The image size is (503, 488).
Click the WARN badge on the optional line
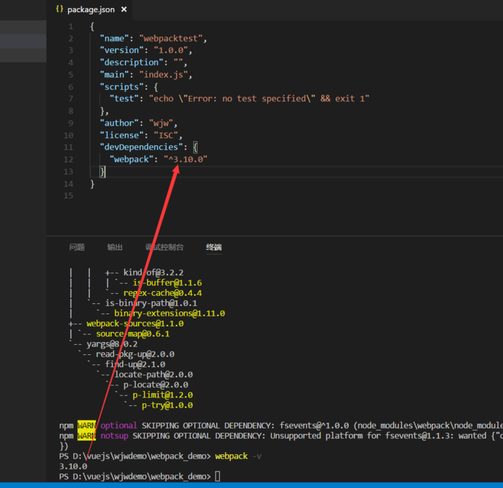pyautogui.click(x=87, y=425)
